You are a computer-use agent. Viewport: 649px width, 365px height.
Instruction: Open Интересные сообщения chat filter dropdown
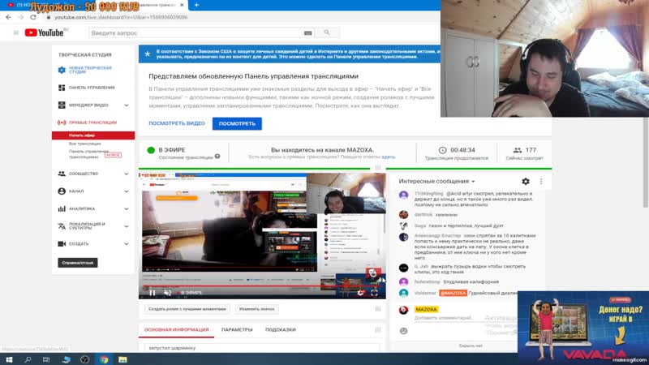(437, 182)
